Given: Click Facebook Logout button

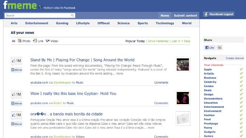Looking at the screenshot, I should pos(219,14).
